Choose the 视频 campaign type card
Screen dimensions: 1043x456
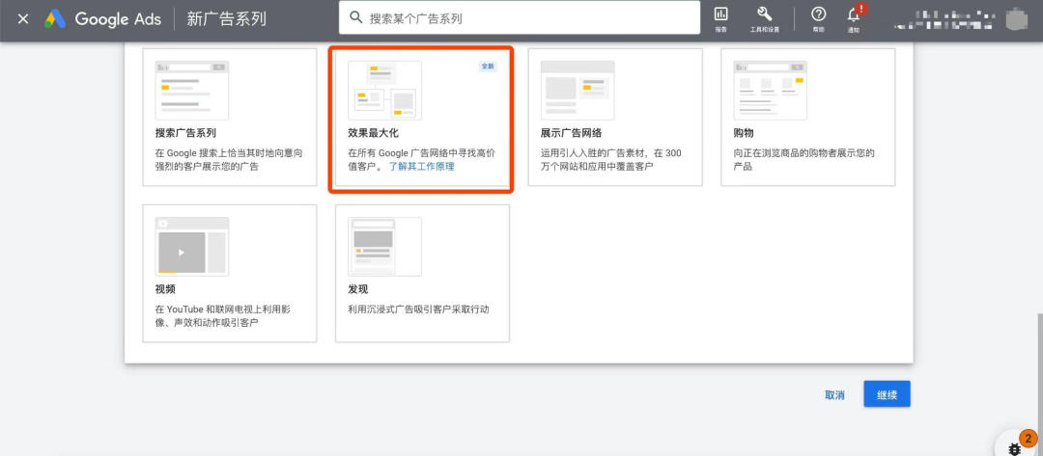click(x=229, y=272)
